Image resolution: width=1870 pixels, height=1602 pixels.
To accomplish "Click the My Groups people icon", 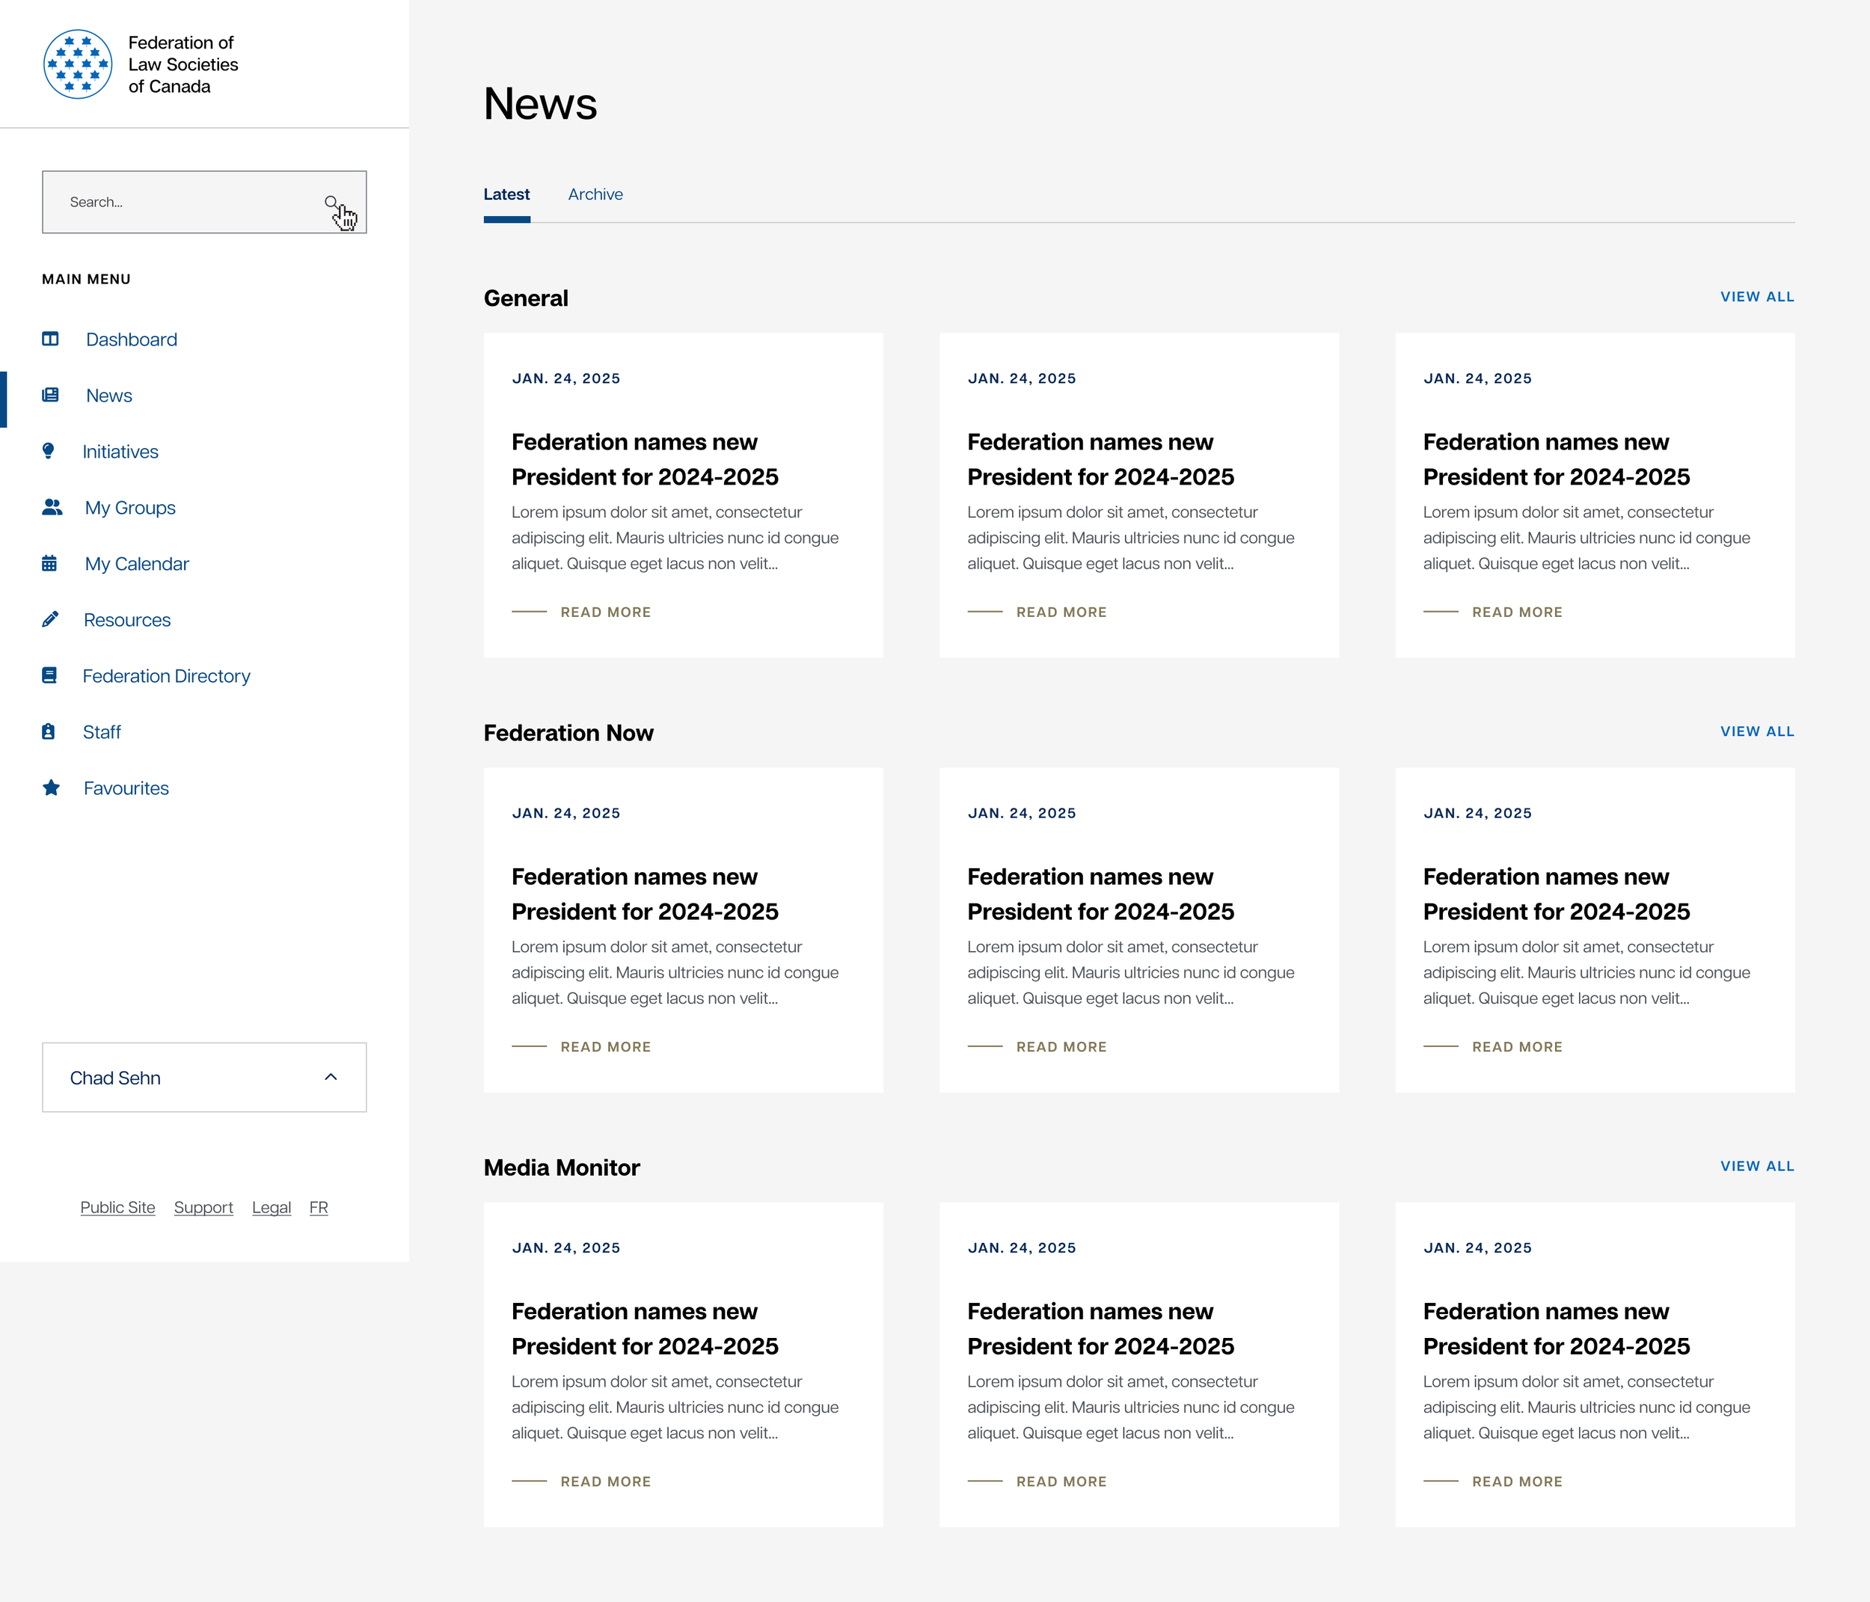I will (52, 507).
